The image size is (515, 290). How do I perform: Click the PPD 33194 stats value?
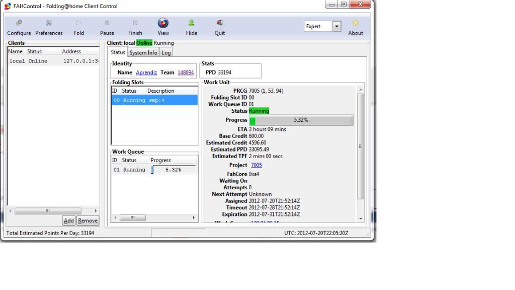pyautogui.click(x=225, y=72)
